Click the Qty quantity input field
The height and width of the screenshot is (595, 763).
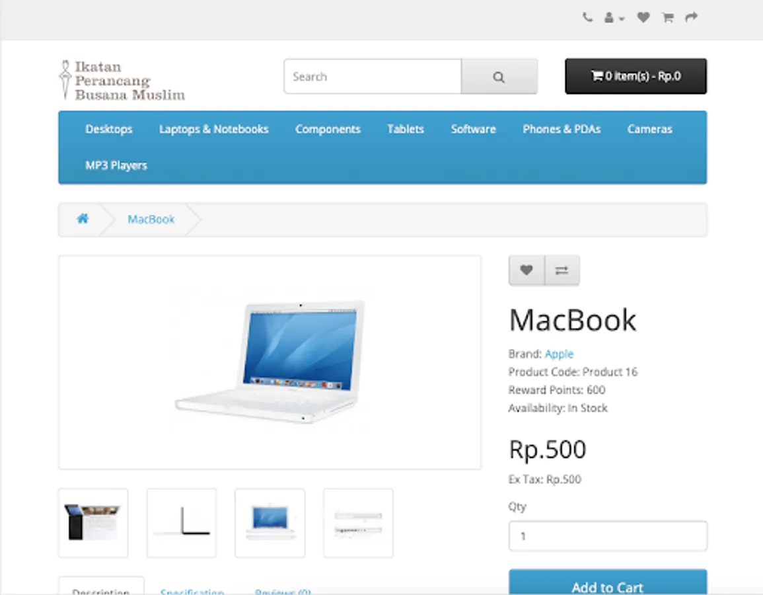click(x=608, y=536)
